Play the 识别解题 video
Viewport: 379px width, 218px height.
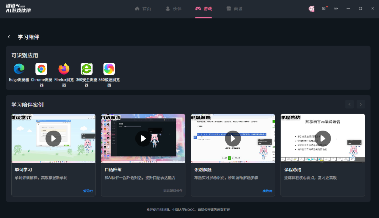[x=233, y=138]
